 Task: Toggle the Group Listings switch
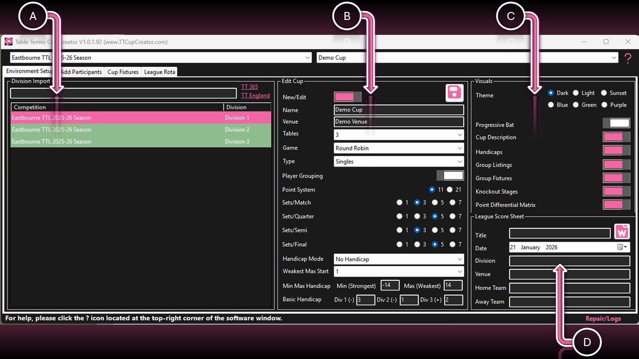[616, 165]
